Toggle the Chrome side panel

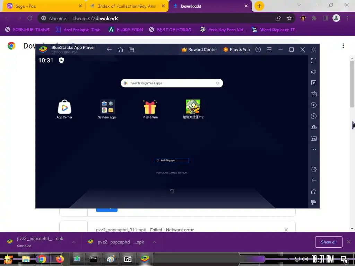pyautogui.click(x=325, y=18)
